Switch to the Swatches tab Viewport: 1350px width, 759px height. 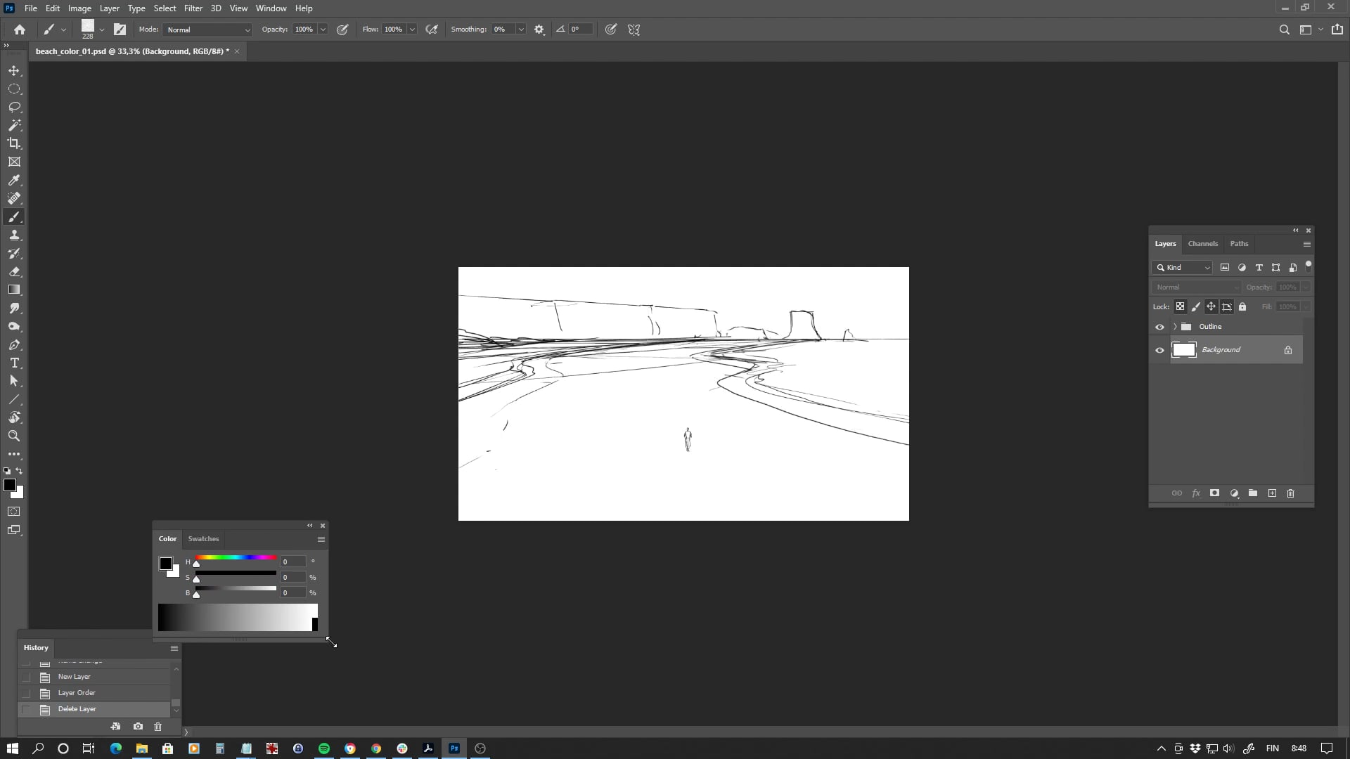pos(203,539)
